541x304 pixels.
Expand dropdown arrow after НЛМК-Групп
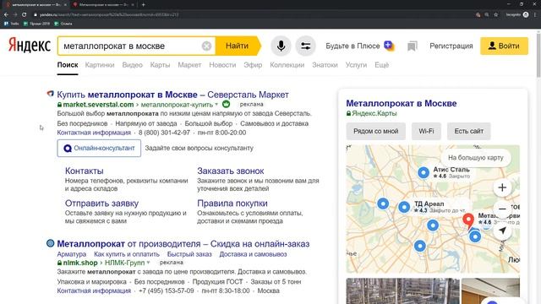click(148, 263)
